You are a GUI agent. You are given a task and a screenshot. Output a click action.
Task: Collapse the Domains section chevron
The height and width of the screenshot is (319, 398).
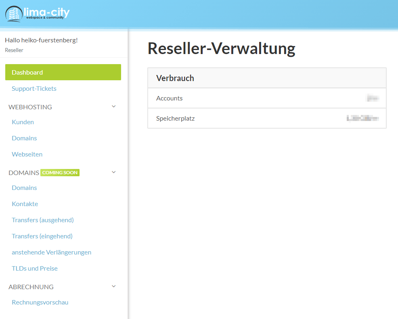point(114,172)
